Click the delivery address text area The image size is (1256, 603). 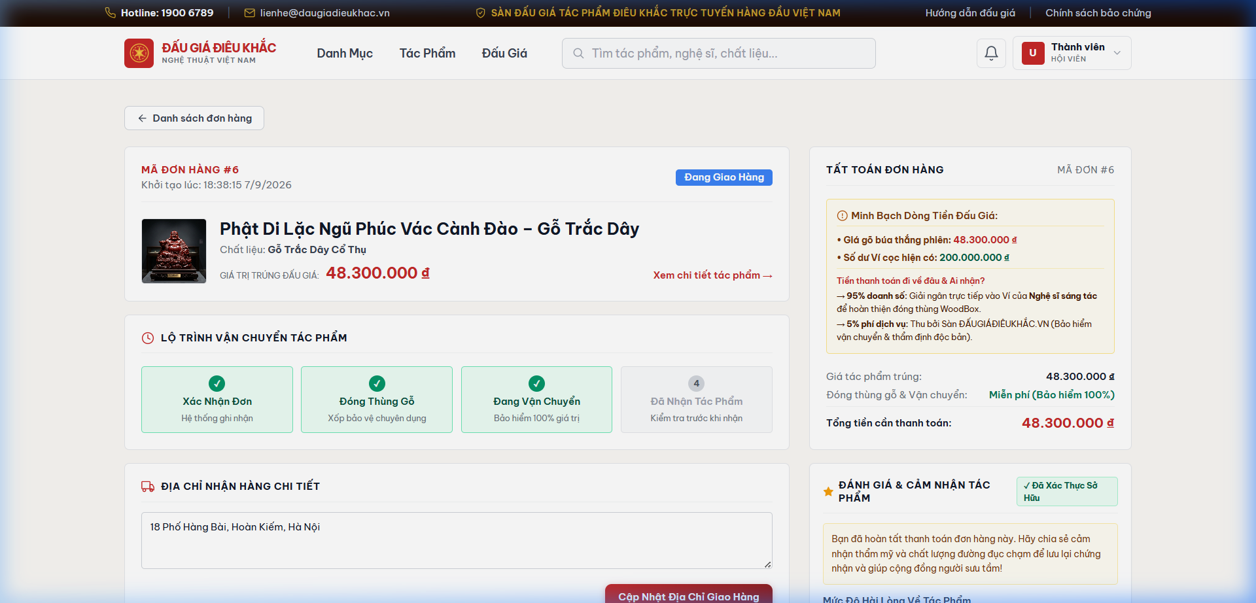(x=457, y=540)
